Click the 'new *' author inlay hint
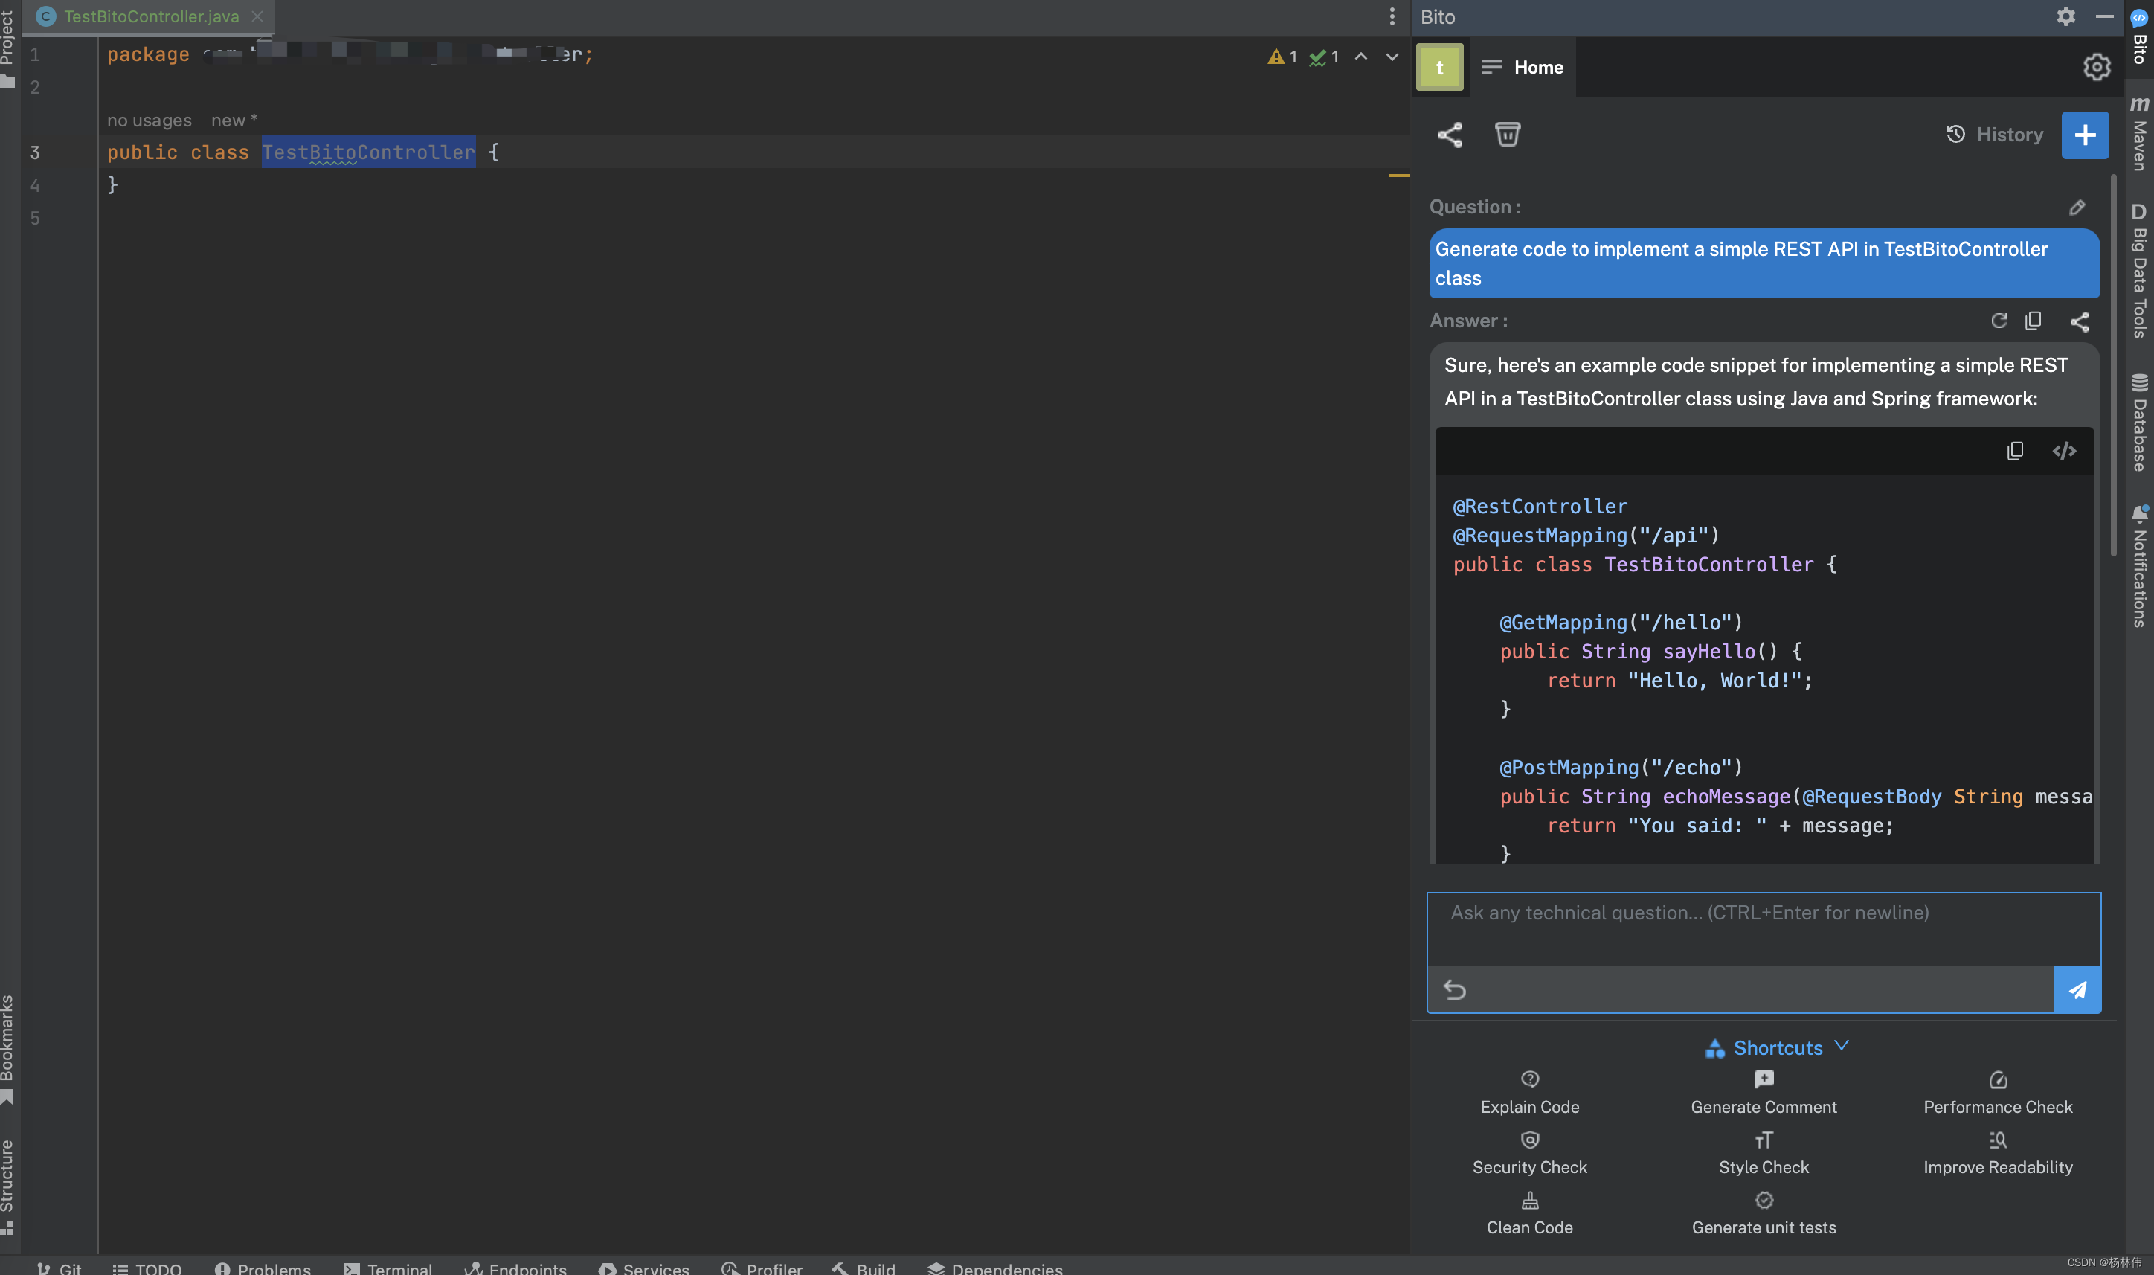Viewport: 2154px width, 1275px height. coord(234,121)
